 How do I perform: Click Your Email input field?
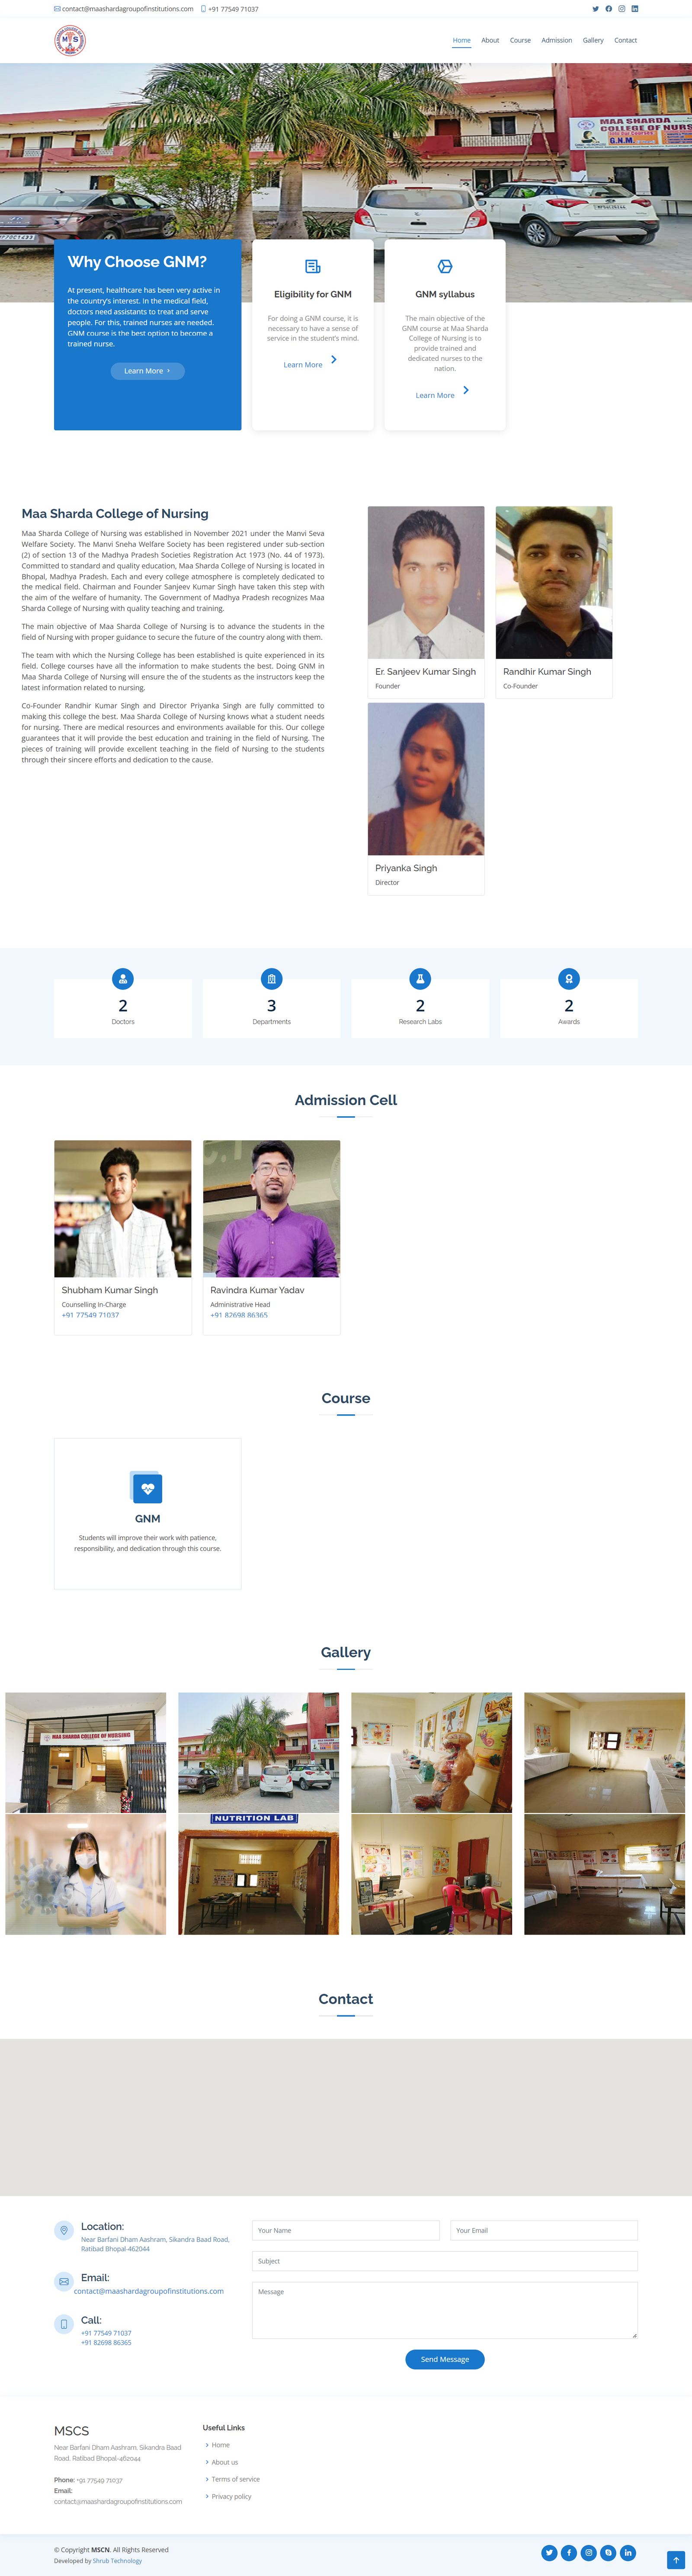coord(544,2231)
